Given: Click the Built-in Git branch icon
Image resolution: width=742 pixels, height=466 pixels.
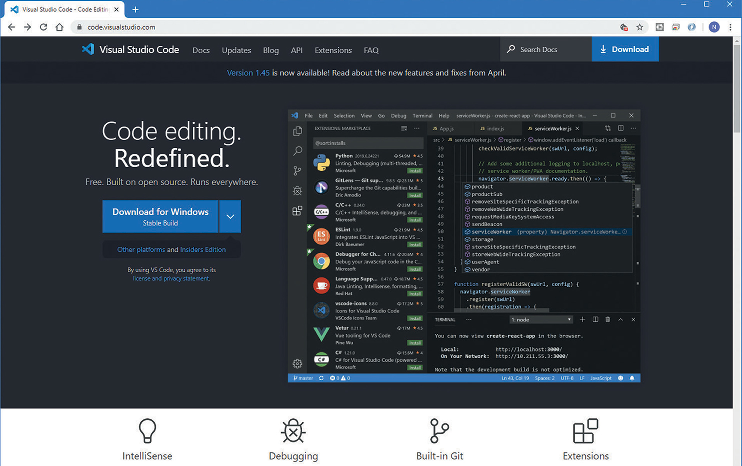Looking at the screenshot, I should [x=439, y=431].
